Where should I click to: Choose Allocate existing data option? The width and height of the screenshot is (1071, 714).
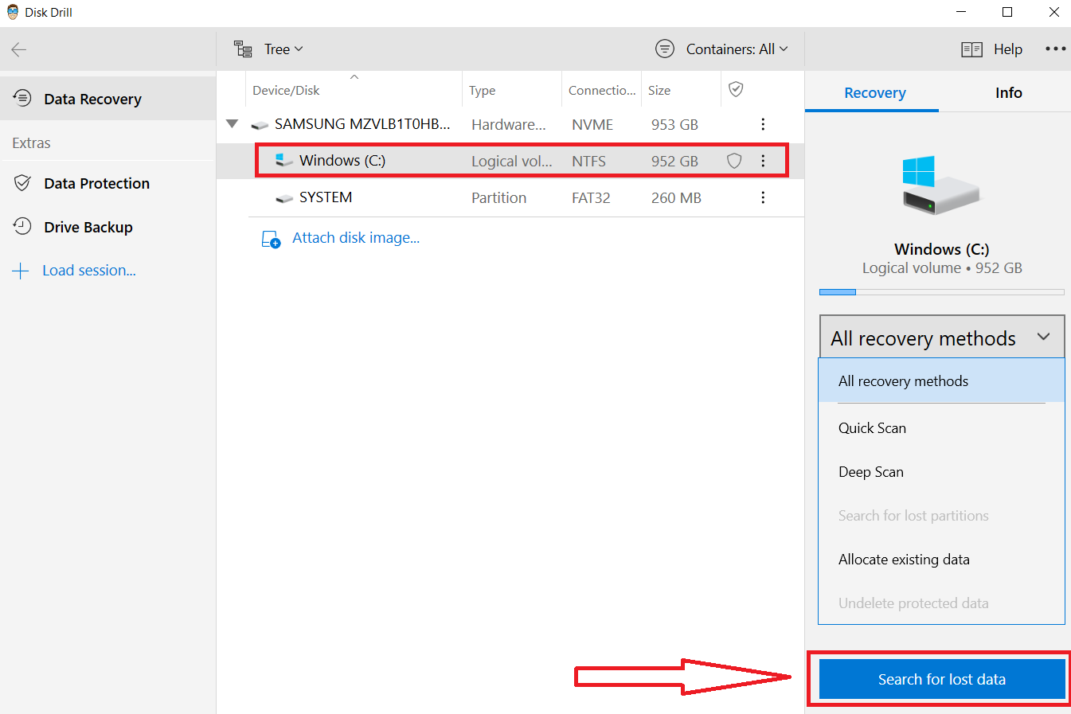(941, 560)
